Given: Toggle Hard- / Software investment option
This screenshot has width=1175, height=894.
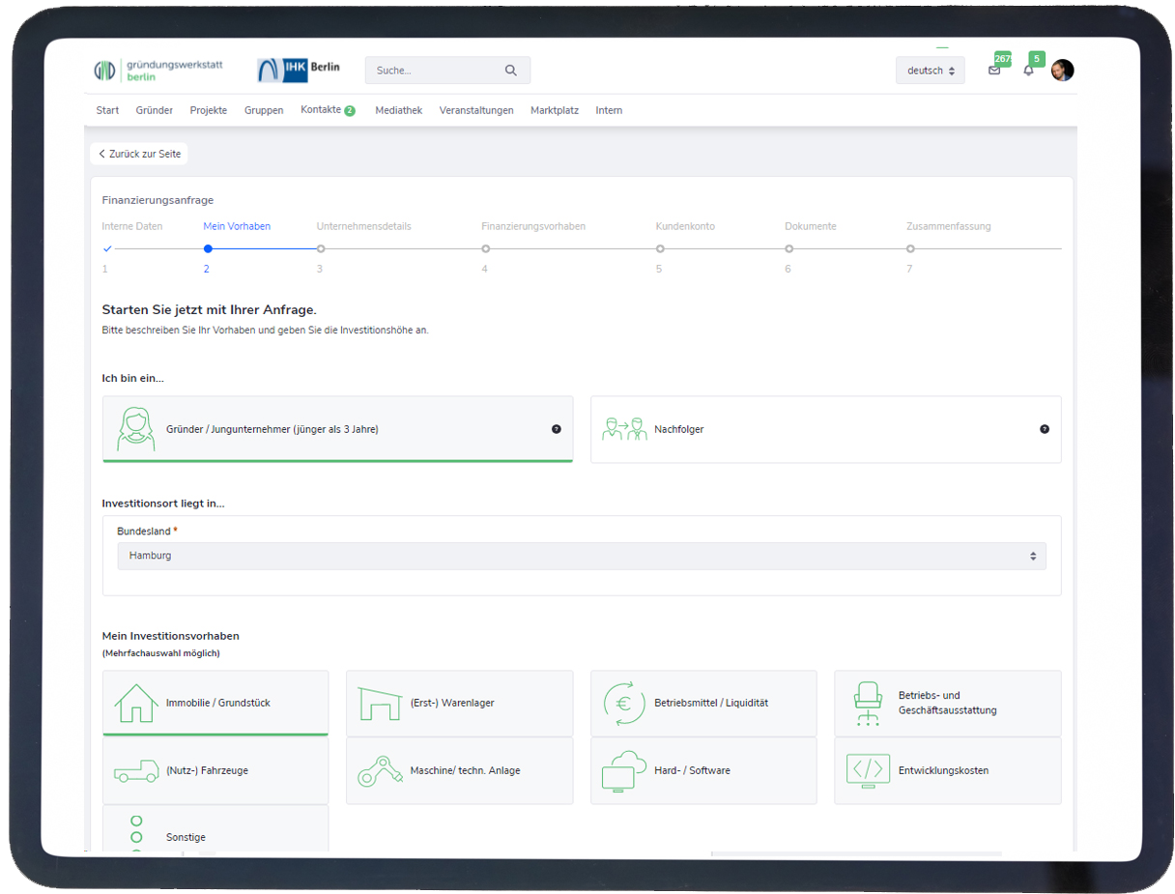Looking at the screenshot, I should click(703, 771).
